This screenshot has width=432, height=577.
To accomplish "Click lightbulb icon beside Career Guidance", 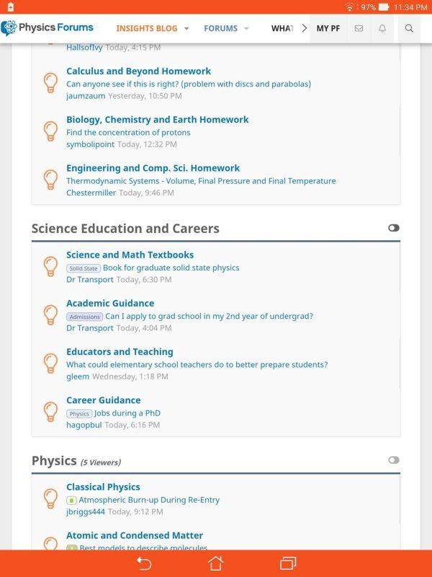I will pos(50,411).
